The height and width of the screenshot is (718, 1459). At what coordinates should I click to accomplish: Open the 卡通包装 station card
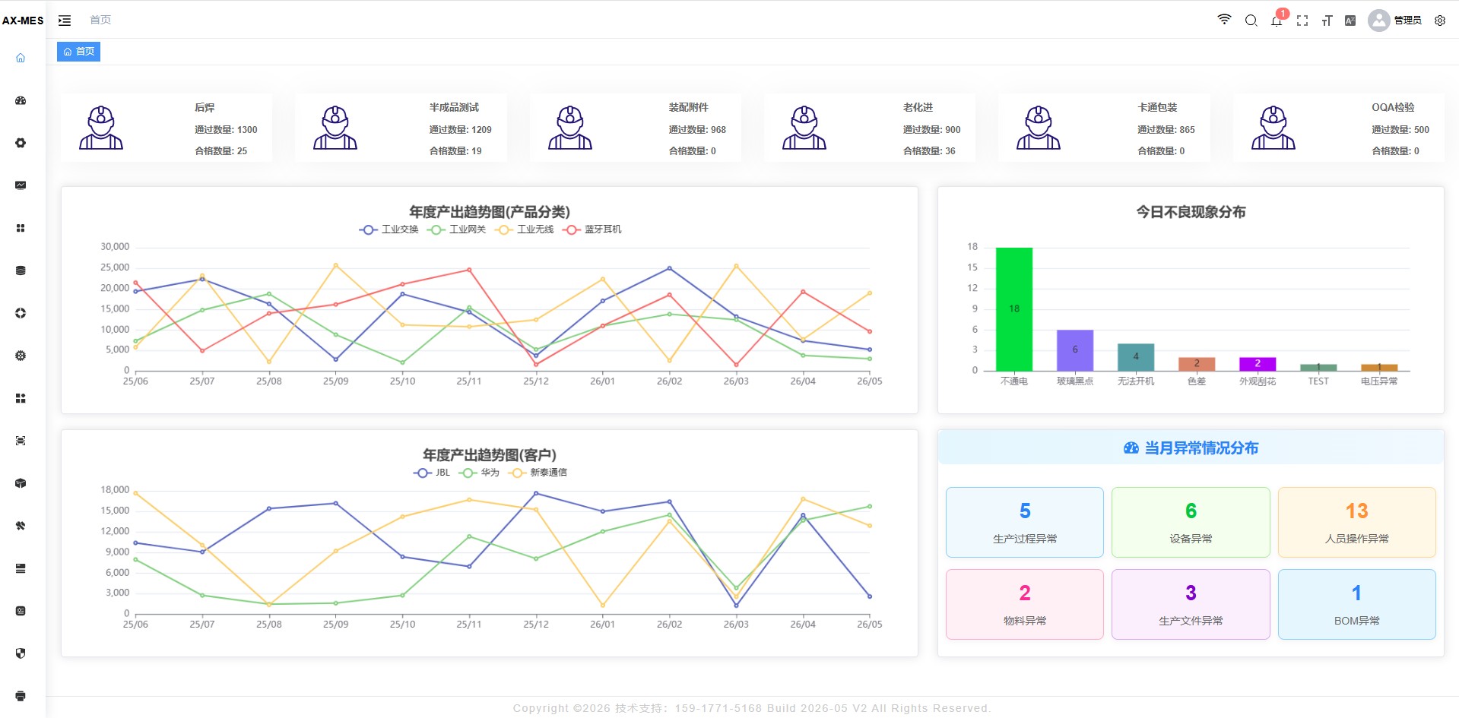point(1104,128)
